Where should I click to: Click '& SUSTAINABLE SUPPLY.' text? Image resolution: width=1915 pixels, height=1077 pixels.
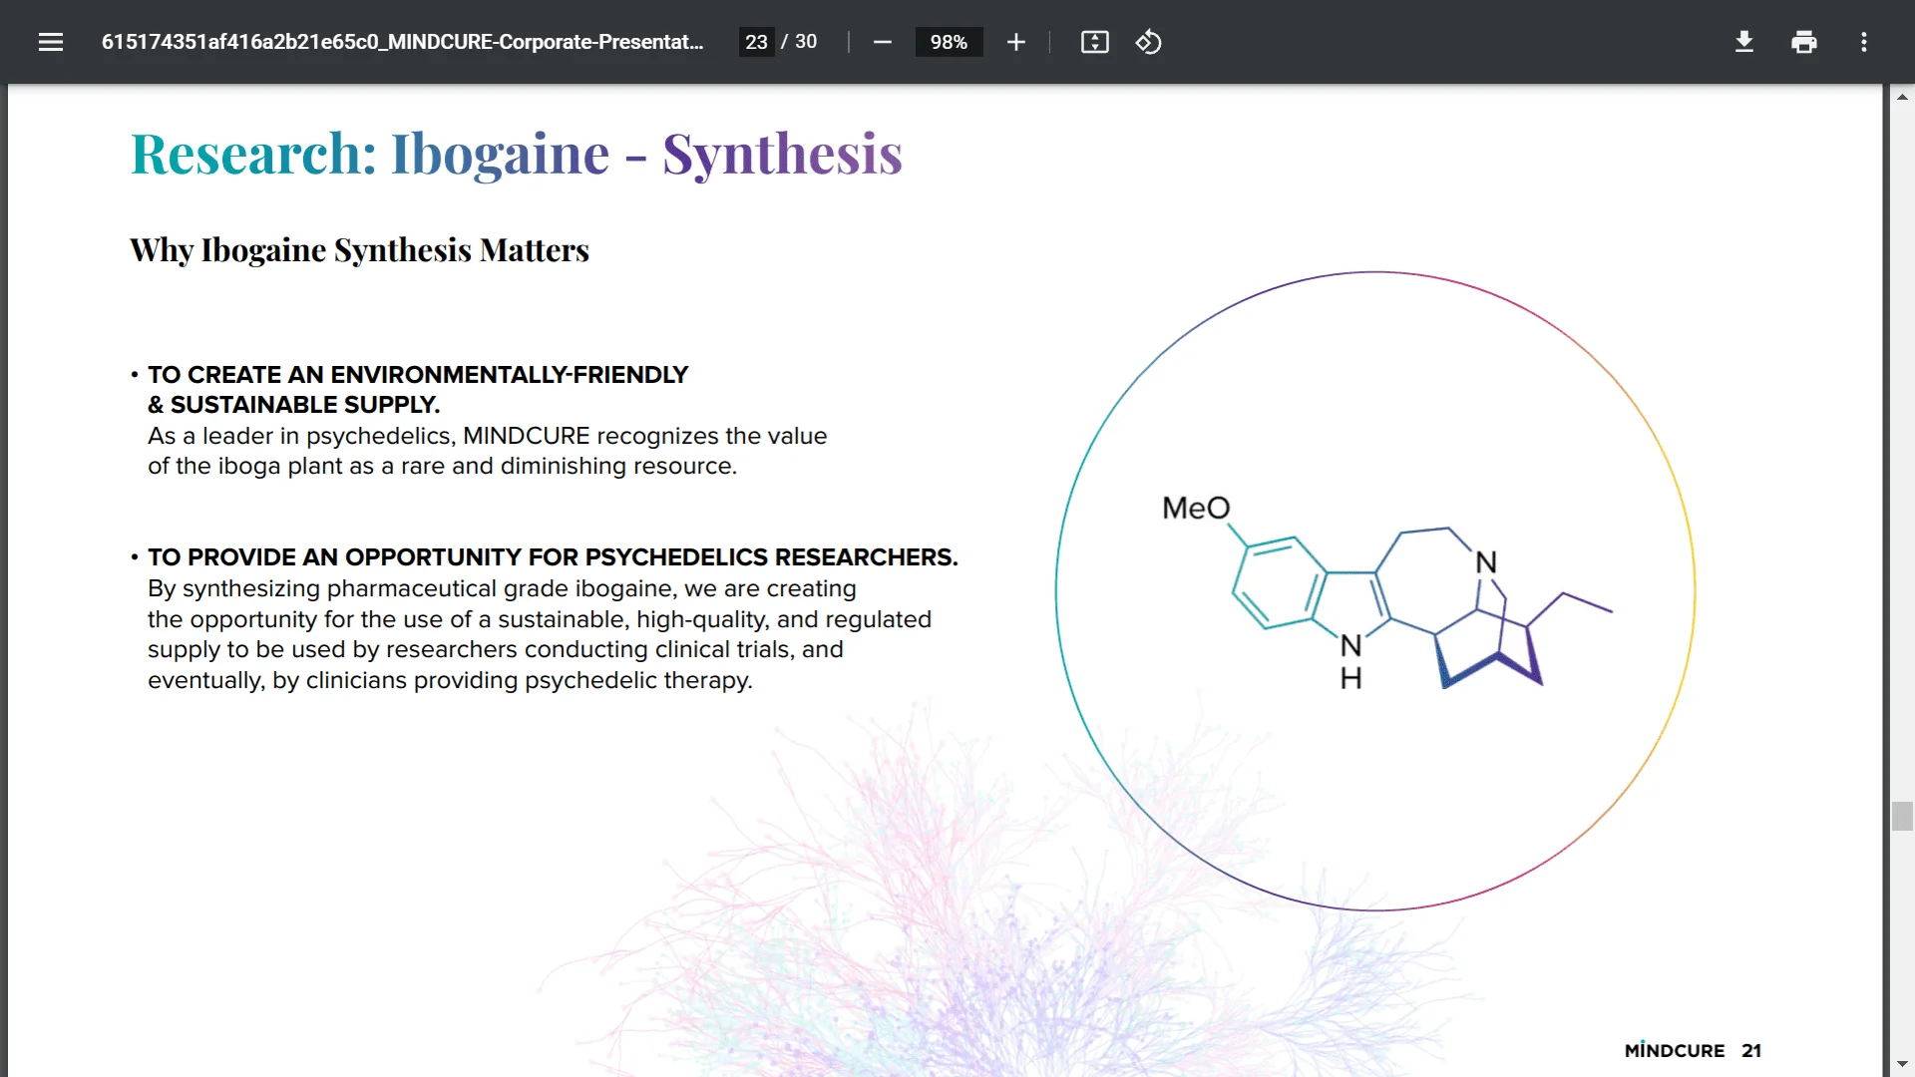click(293, 405)
